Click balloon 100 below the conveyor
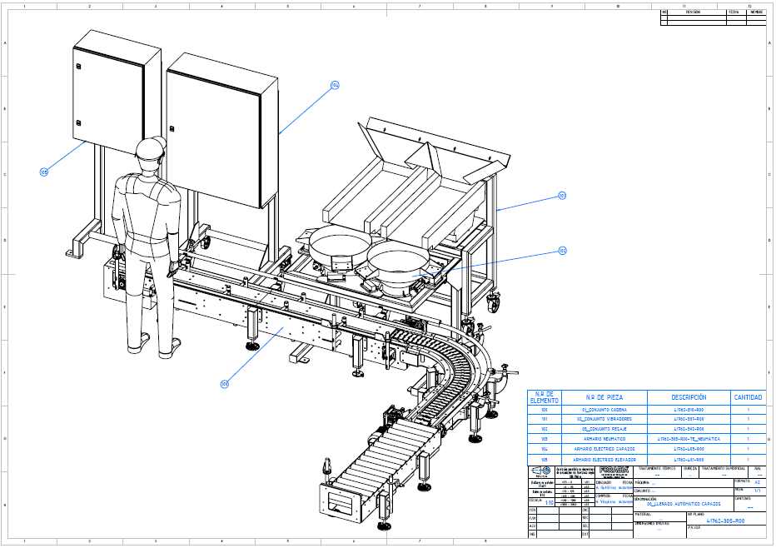Image resolution: width=776 pixels, height=548 pixels. pyautogui.click(x=224, y=384)
